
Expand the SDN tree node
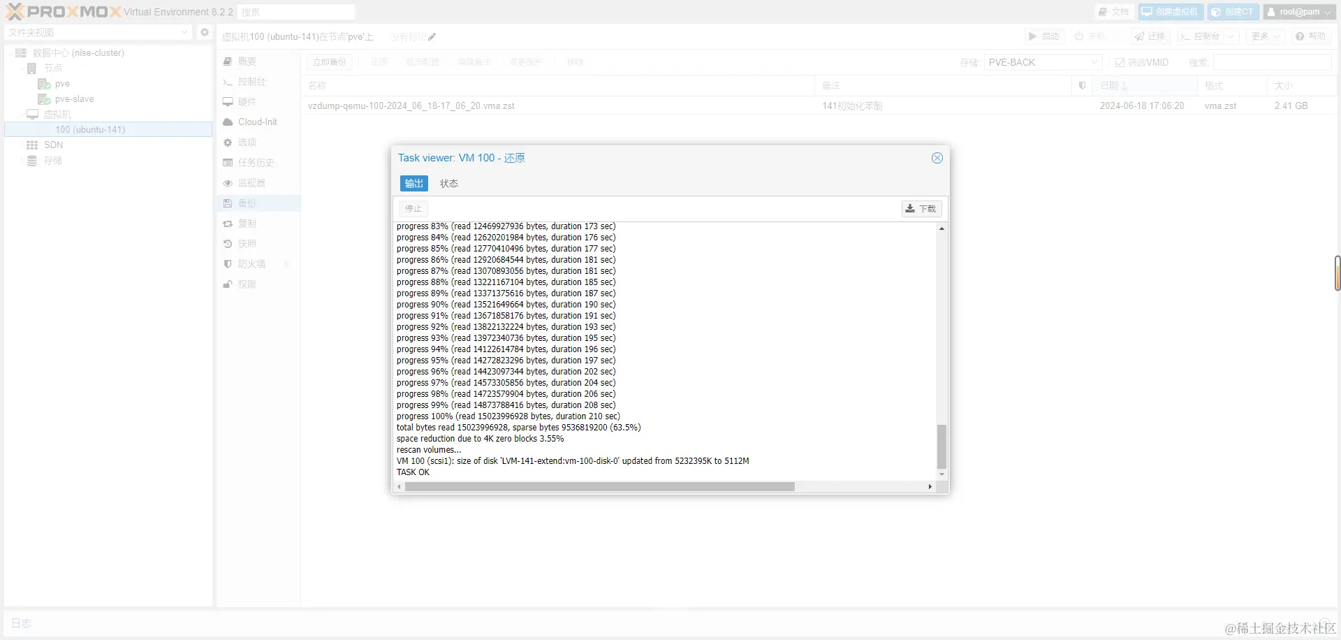(x=20, y=145)
